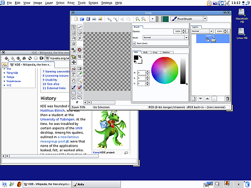Follow the Usability contents link
The width and height of the screenshot is (251, 188).
click(x=51, y=79)
